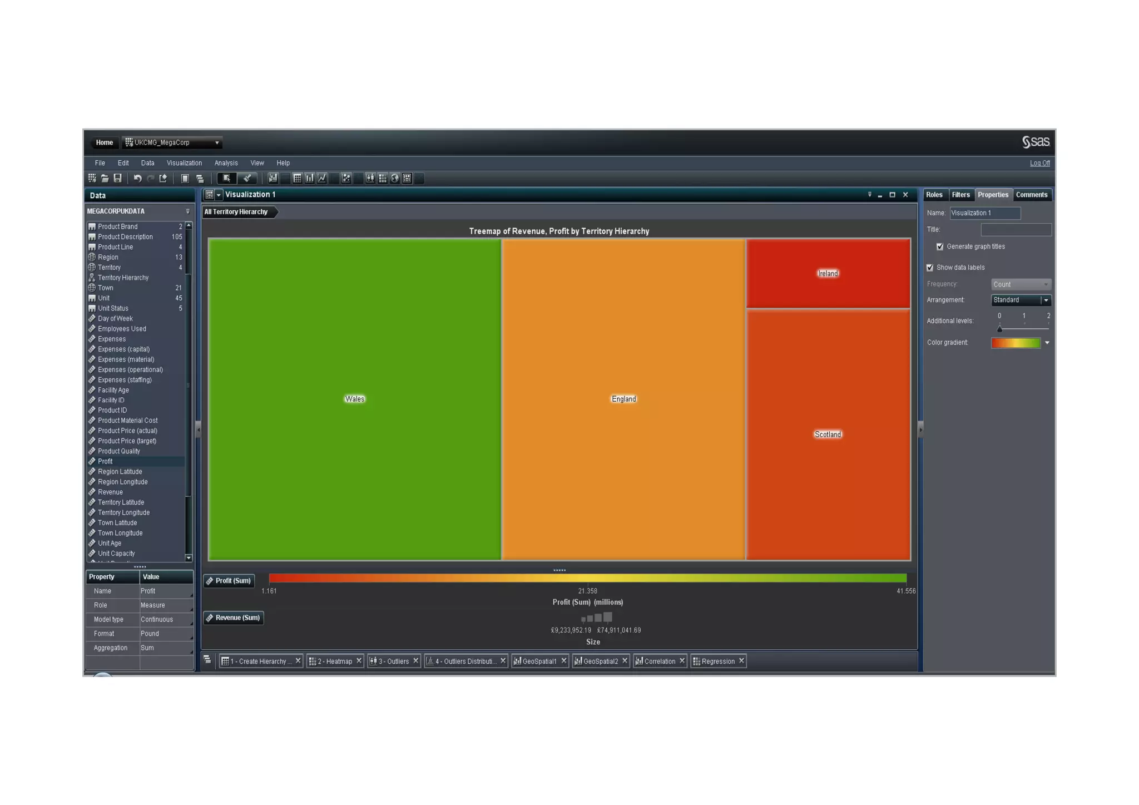Uncheck Show data labels checkbox
Image resolution: width=1139 pixels, height=805 pixels.
pos(930,268)
